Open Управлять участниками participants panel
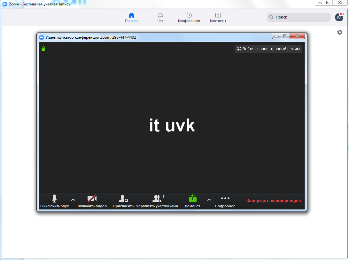The width and height of the screenshot is (349, 260). (157, 199)
